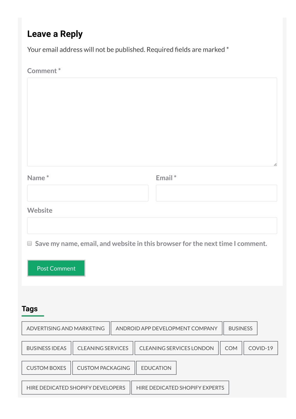The image size is (296, 419).
Task: Grab the comment box resize handle
Action: coord(275,165)
